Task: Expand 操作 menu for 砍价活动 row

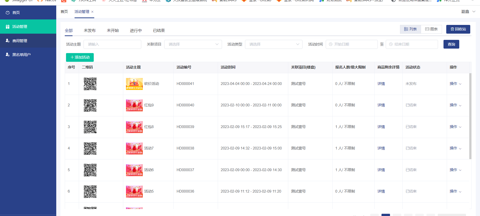Action: pyautogui.click(x=455, y=84)
